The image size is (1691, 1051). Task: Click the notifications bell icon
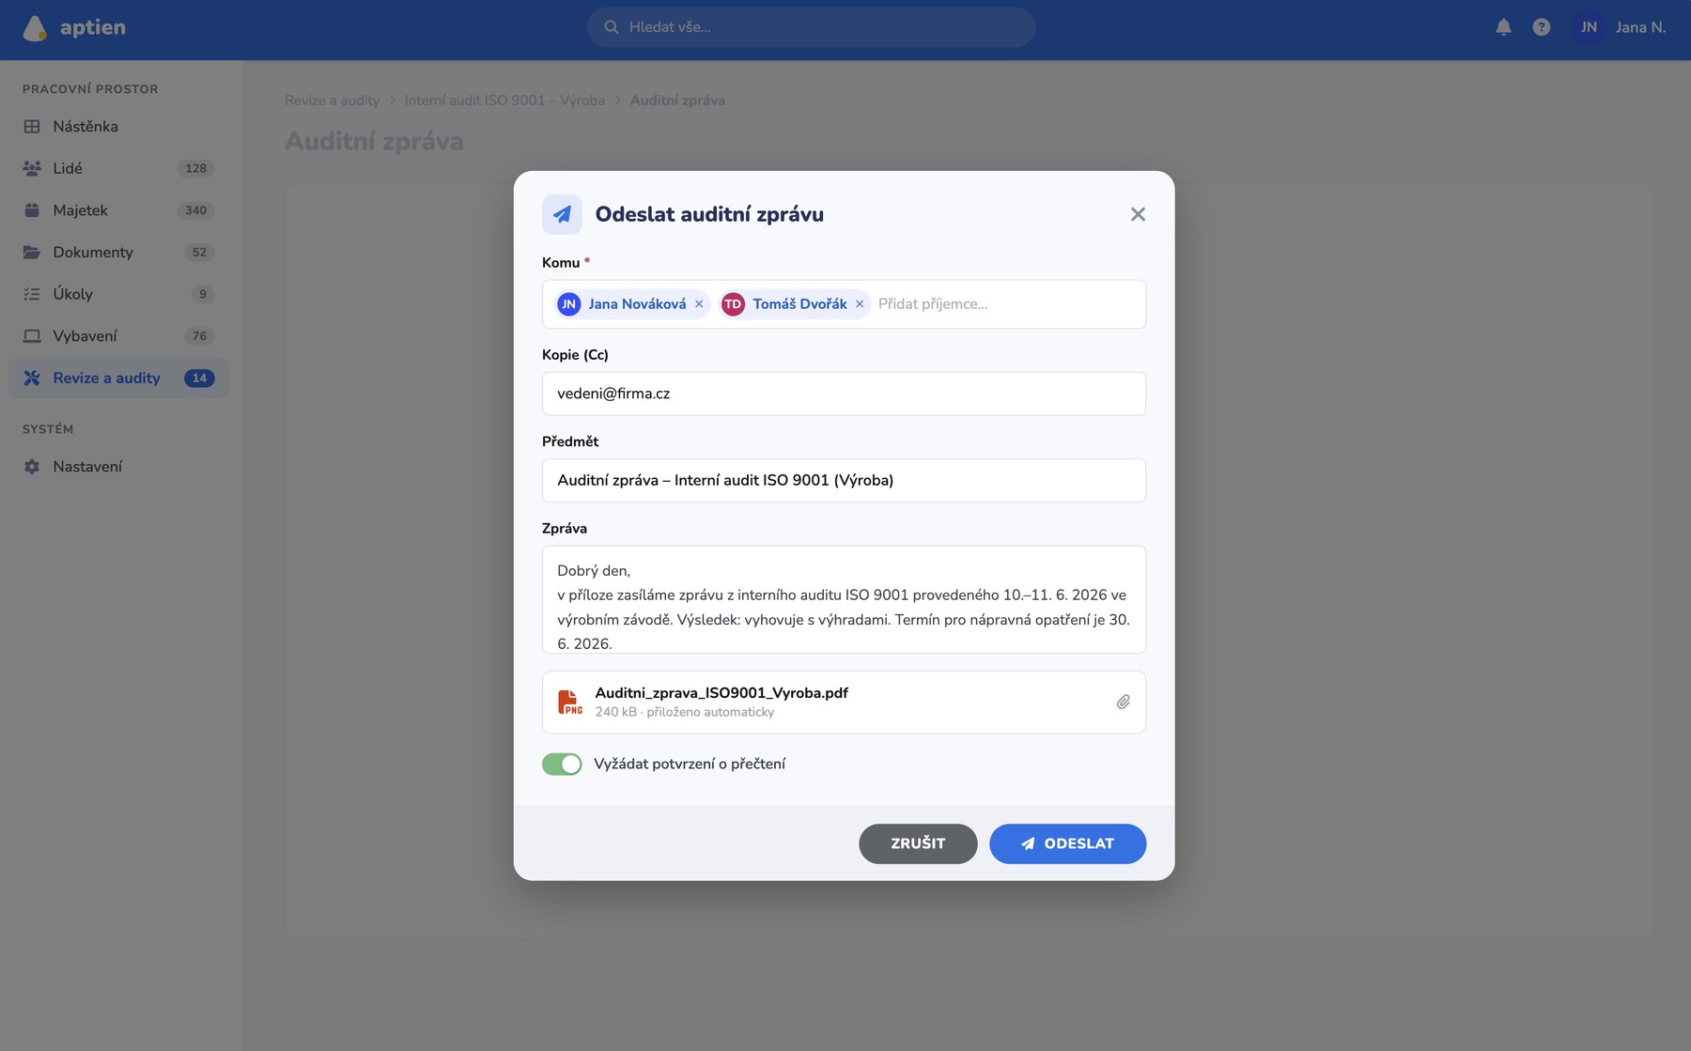[1503, 27]
